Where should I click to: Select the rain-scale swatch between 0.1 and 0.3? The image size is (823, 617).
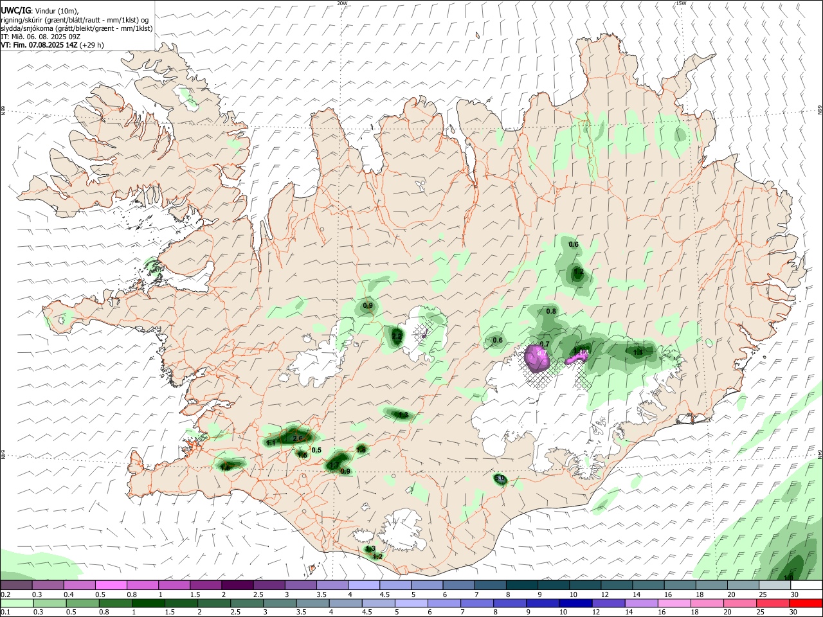click(17, 603)
